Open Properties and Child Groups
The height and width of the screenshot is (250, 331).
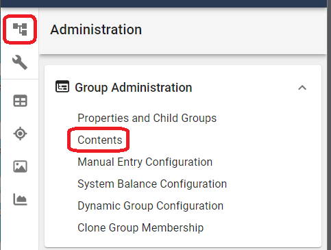pyautogui.click(x=147, y=118)
